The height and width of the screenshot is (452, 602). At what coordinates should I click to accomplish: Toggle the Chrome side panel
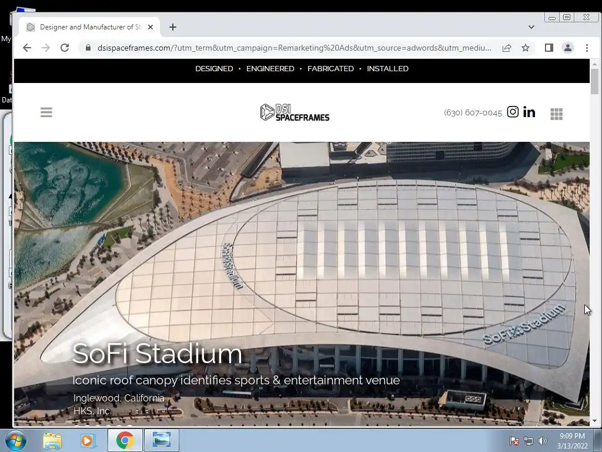point(549,48)
